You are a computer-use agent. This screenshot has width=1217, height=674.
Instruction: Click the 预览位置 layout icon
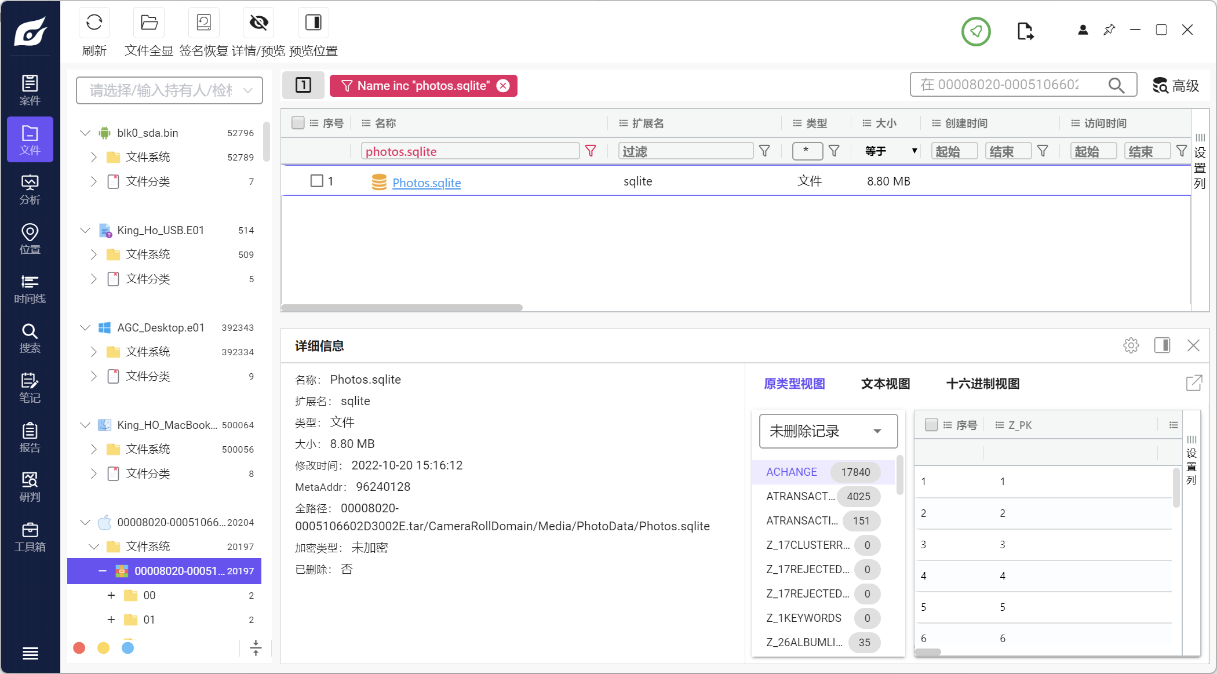tap(314, 23)
